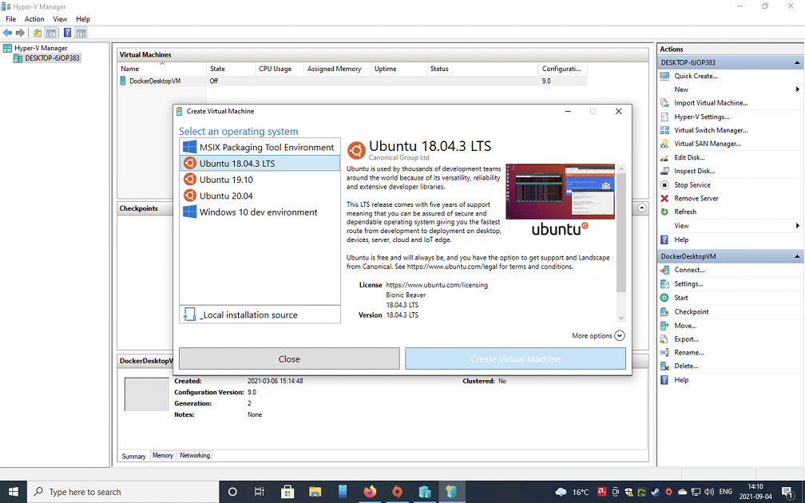Choose Edit Disk action
This screenshot has height=503, width=805.
(689, 157)
